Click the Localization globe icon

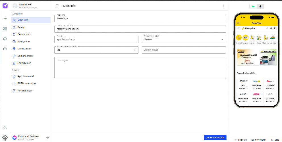click(14, 49)
